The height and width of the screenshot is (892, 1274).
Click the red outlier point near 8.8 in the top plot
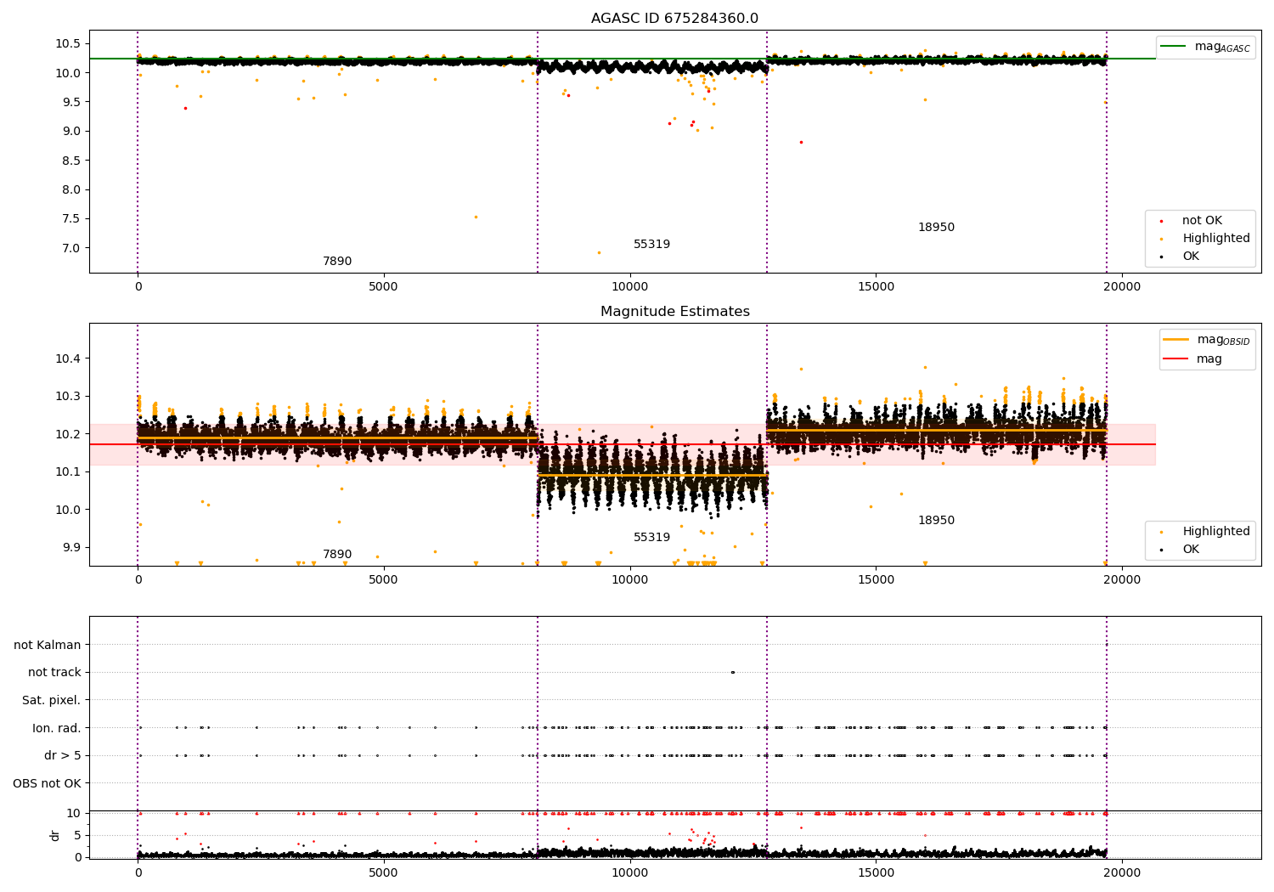tap(801, 142)
